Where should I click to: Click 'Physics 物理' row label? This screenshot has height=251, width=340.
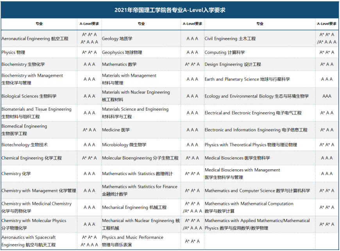point(13,52)
